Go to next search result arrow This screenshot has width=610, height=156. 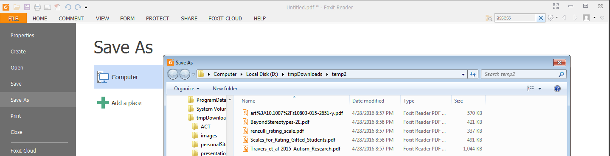(576, 18)
